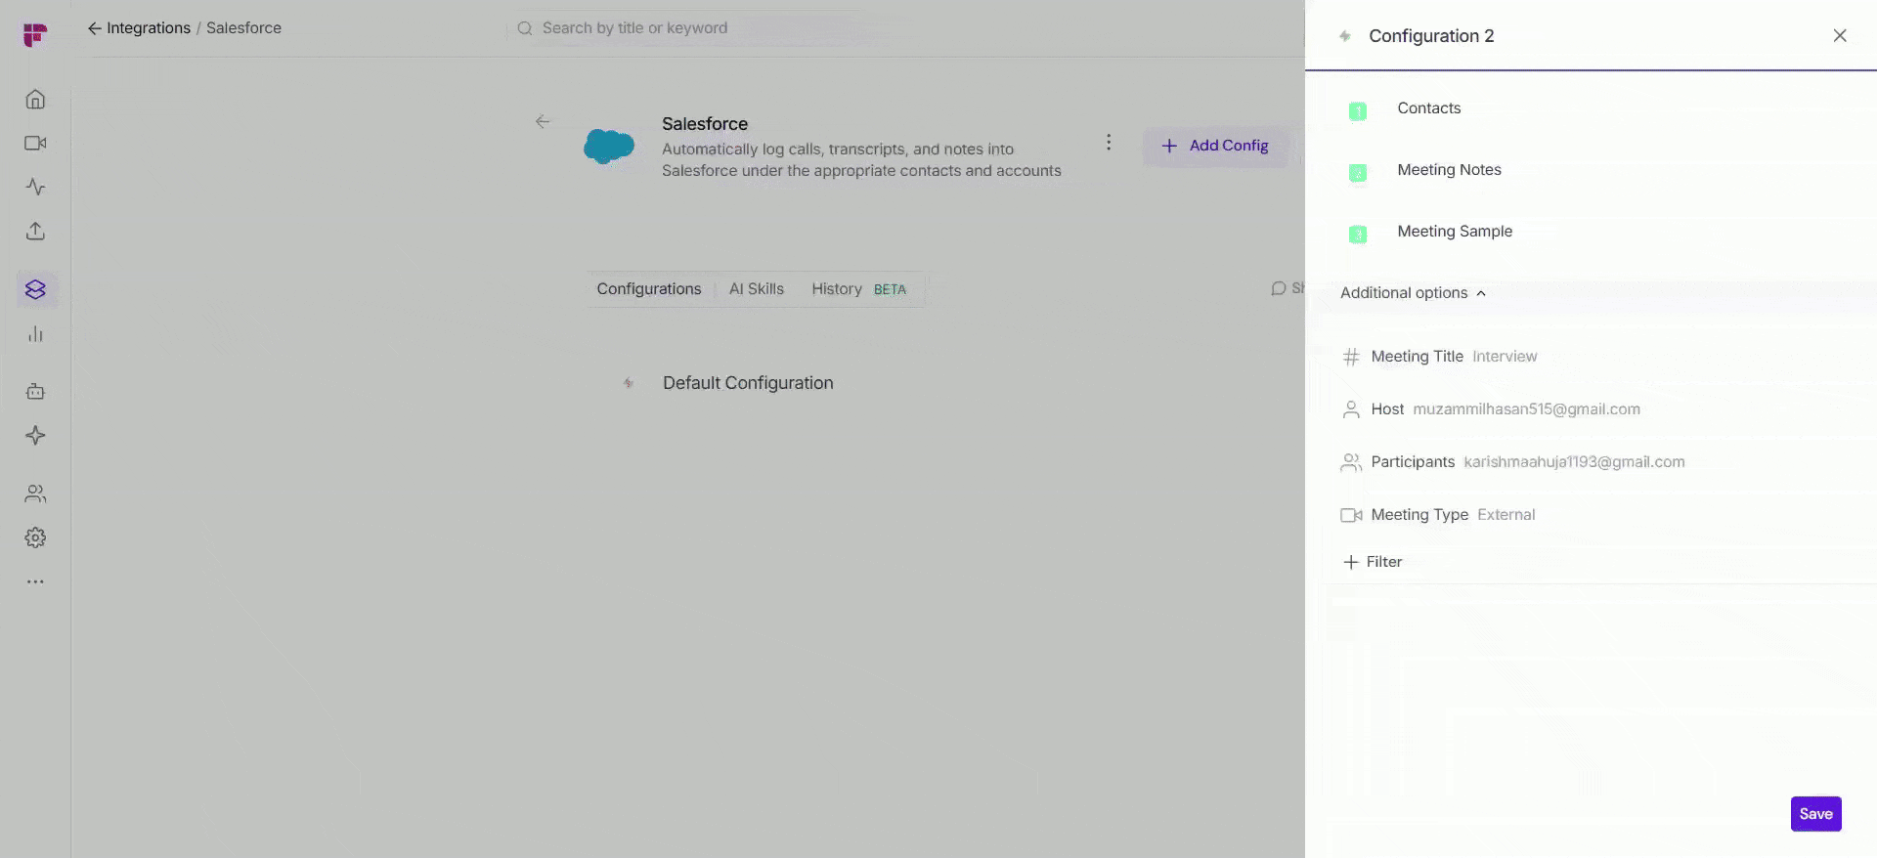Switch to the History tab
The image size is (1877, 858).
click(837, 289)
